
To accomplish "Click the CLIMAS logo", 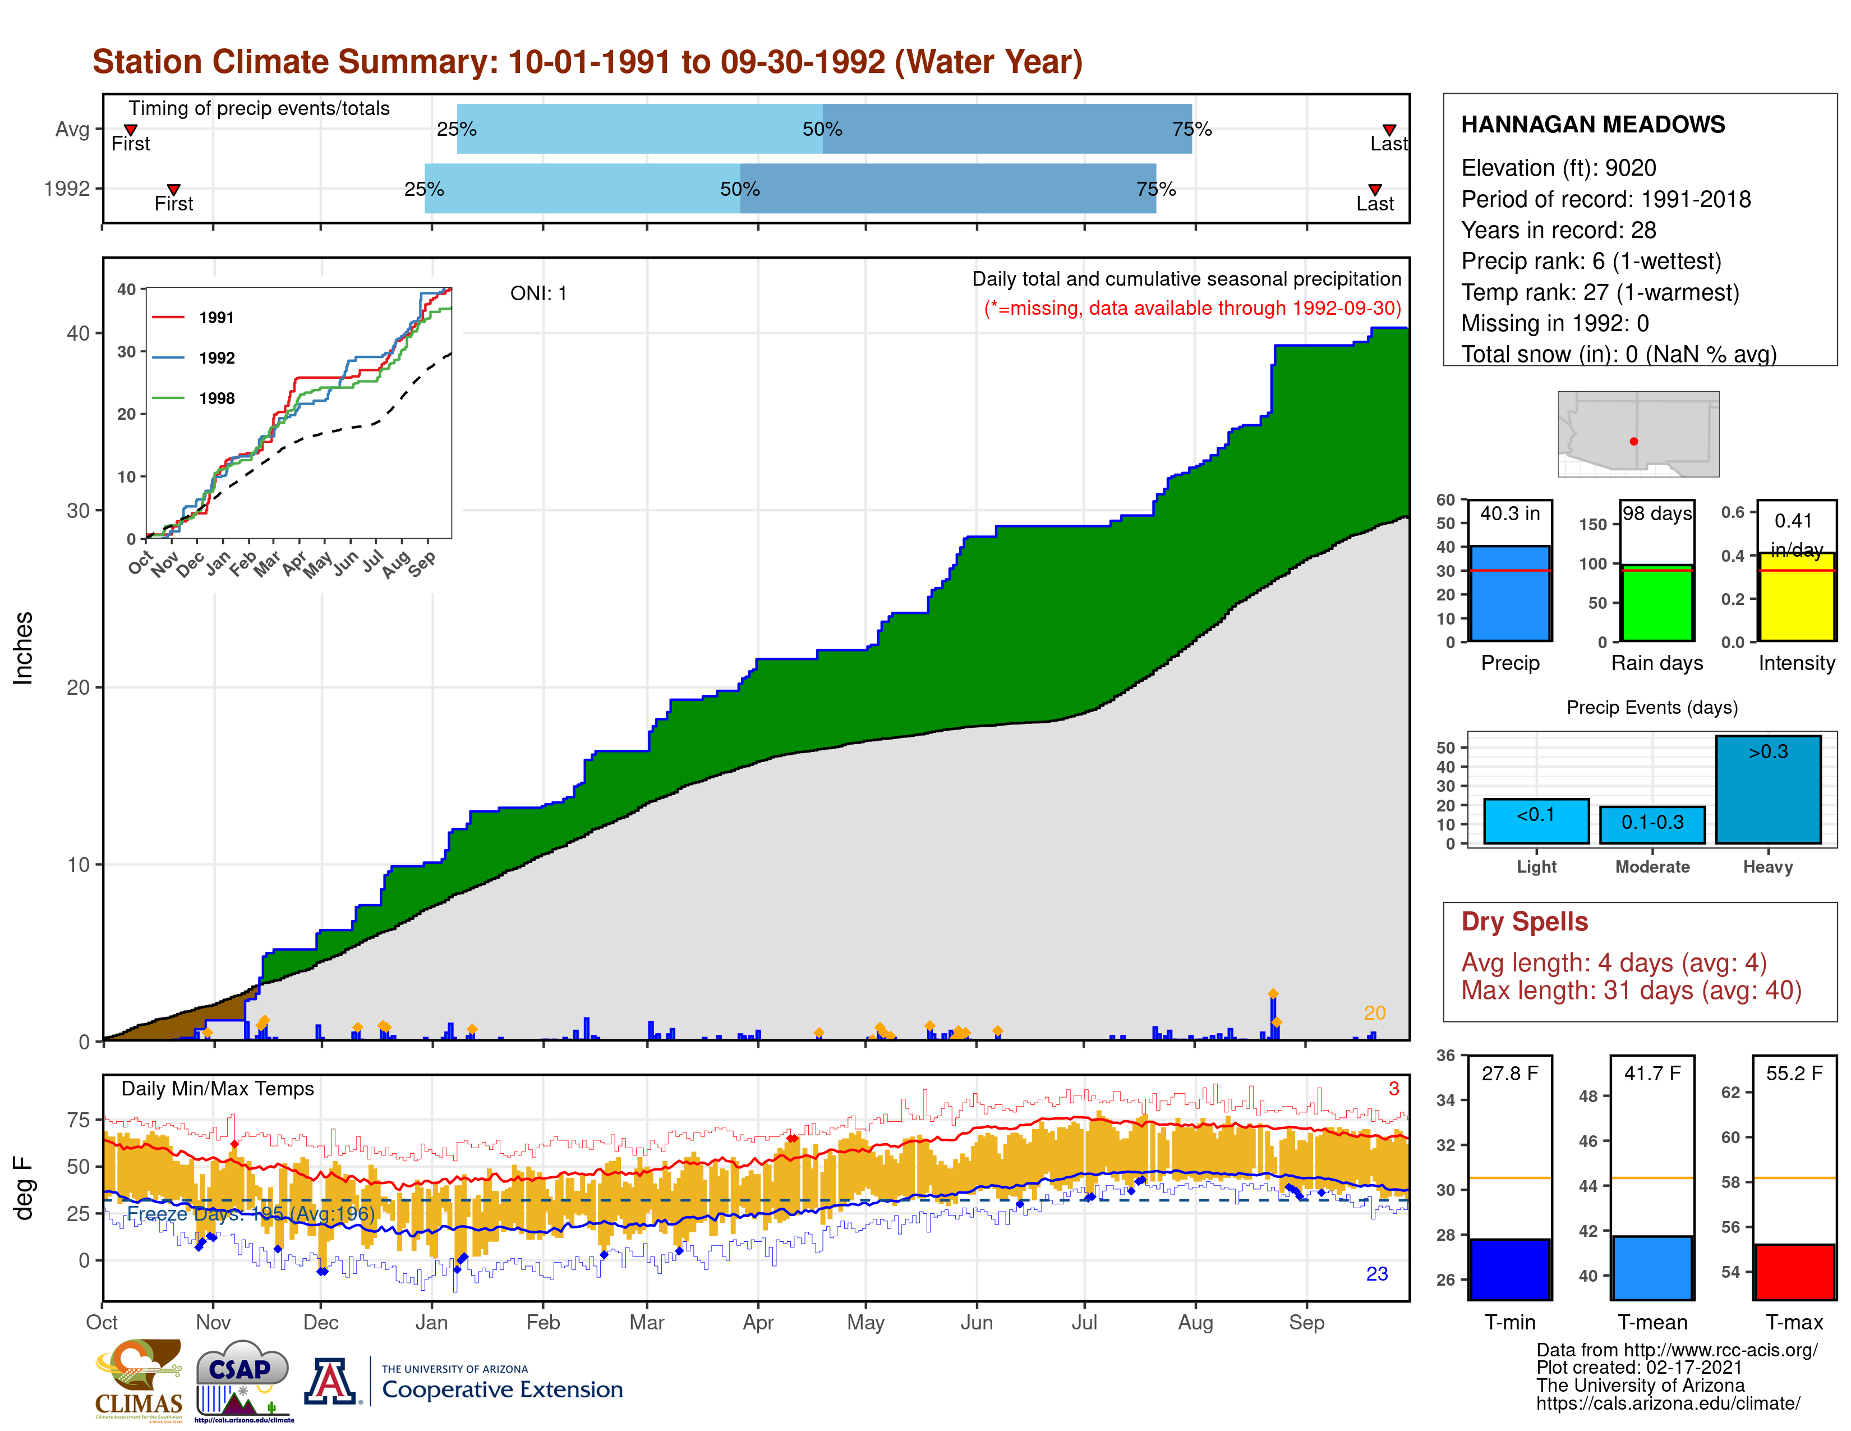I will tap(138, 1381).
